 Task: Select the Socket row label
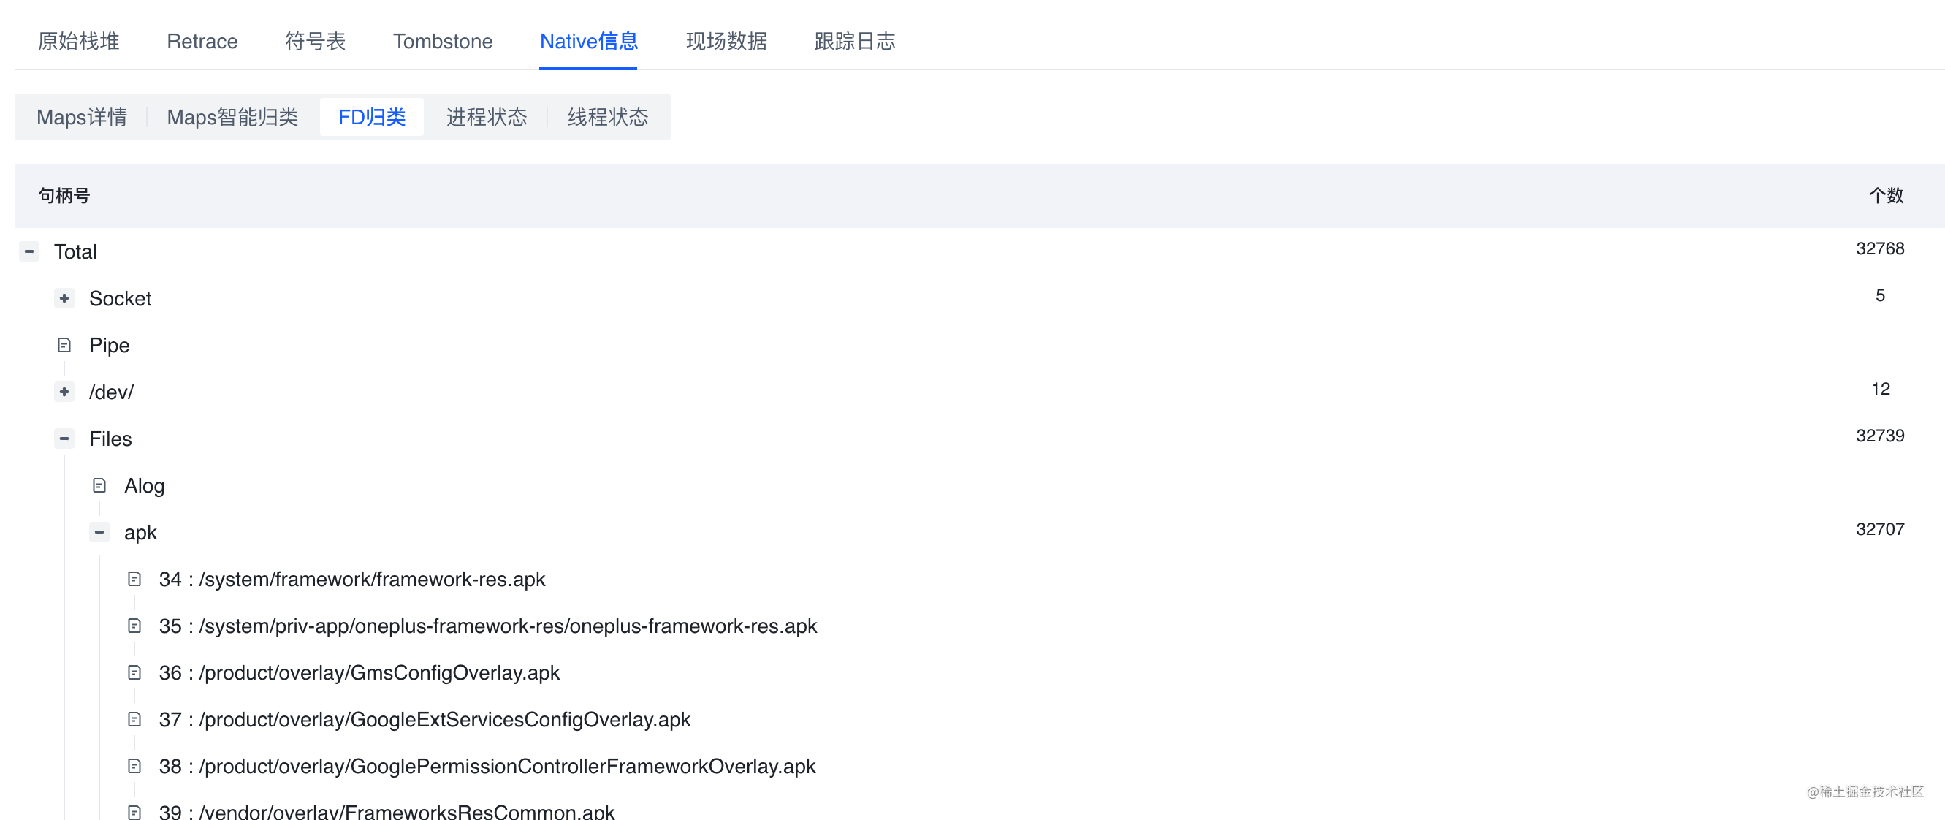coord(120,298)
